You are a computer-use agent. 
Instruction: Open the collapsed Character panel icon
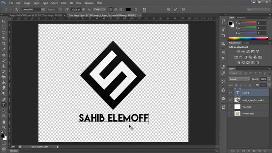[x=223, y=52]
